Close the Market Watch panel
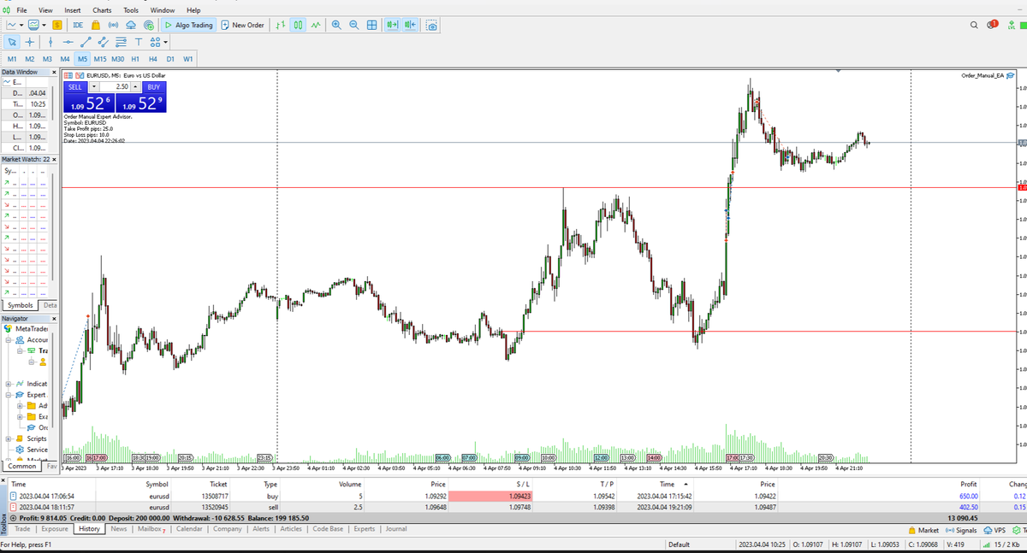Image resolution: width=1027 pixels, height=553 pixels. click(x=56, y=159)
